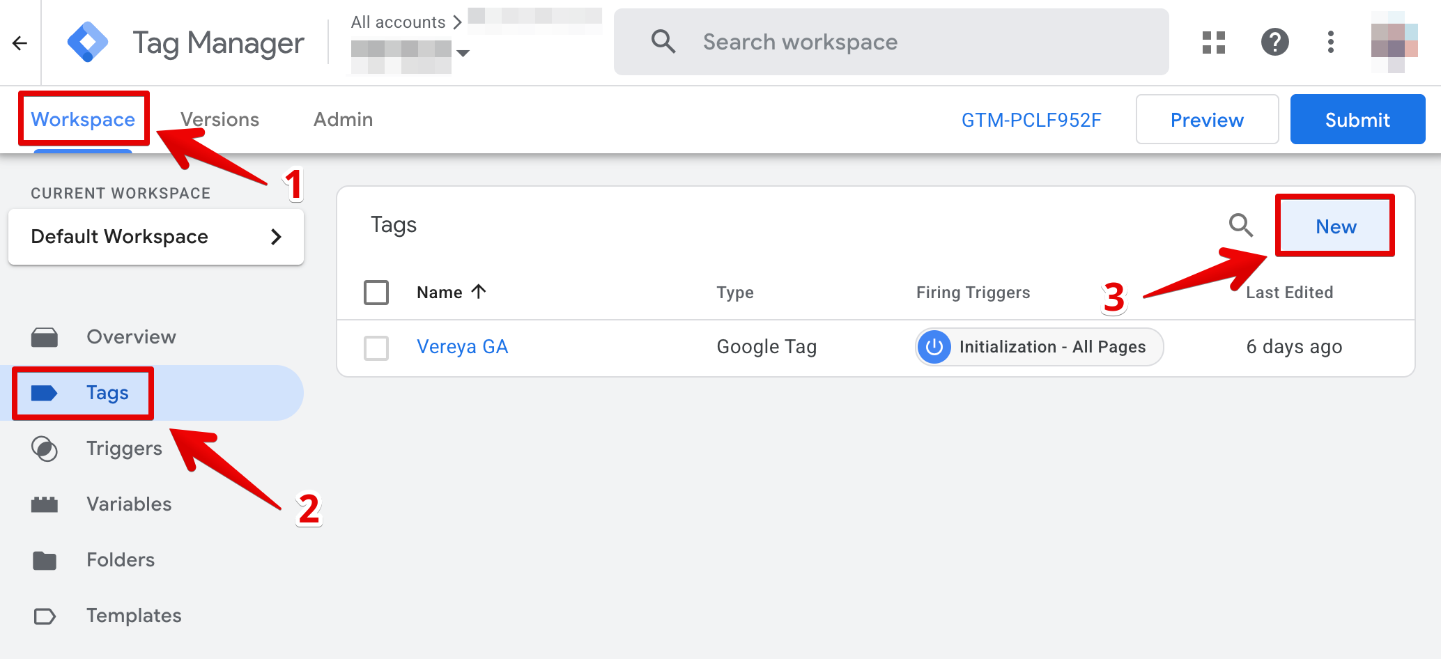This screenshot has height=659, width=1441.
Task: Expand the Default Workspace selector
Action: pos(156,237)
